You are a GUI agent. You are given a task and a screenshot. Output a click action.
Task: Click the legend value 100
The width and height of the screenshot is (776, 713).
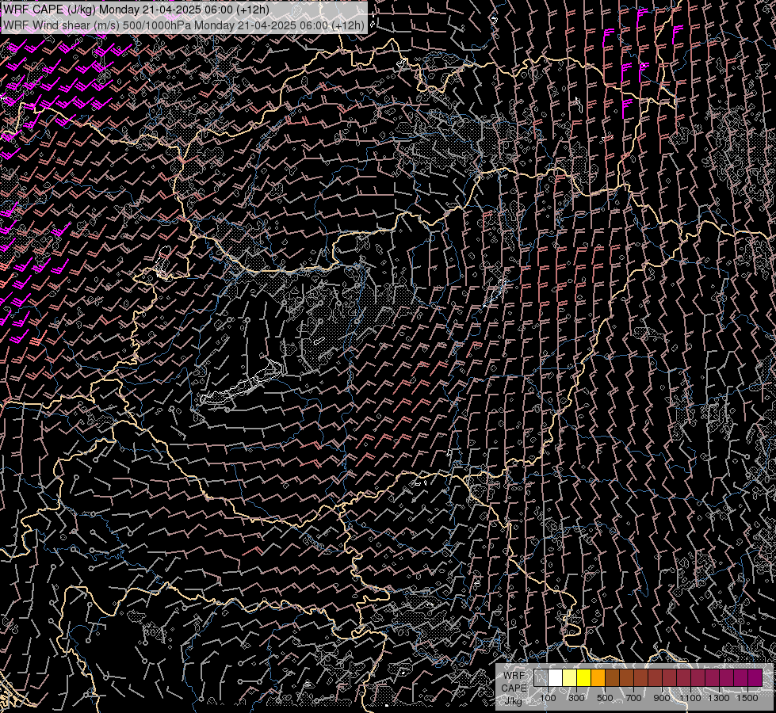pyautogui.click(x=548, y=698)
